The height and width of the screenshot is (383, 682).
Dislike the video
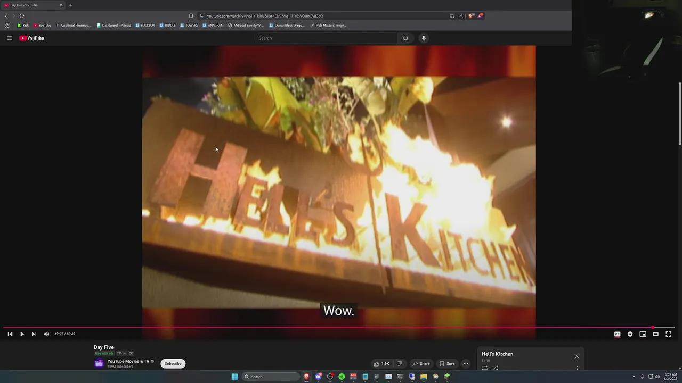pos(399,364)
